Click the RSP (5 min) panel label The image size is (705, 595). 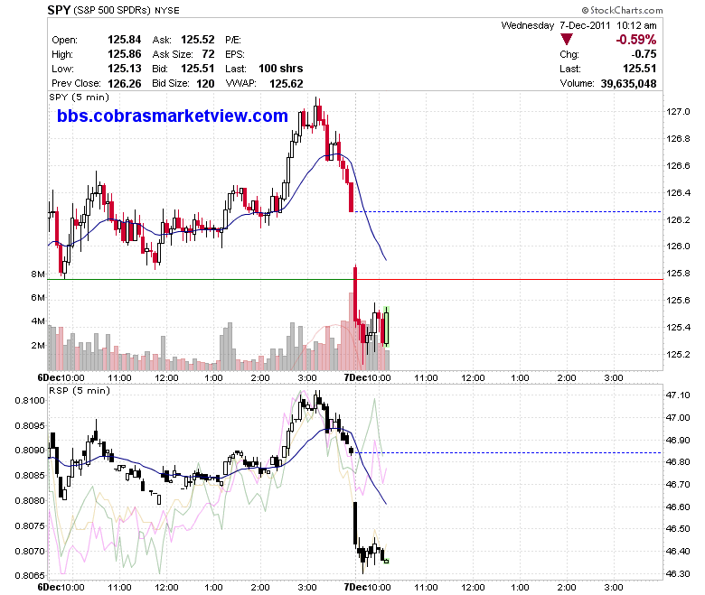(80, 390)
